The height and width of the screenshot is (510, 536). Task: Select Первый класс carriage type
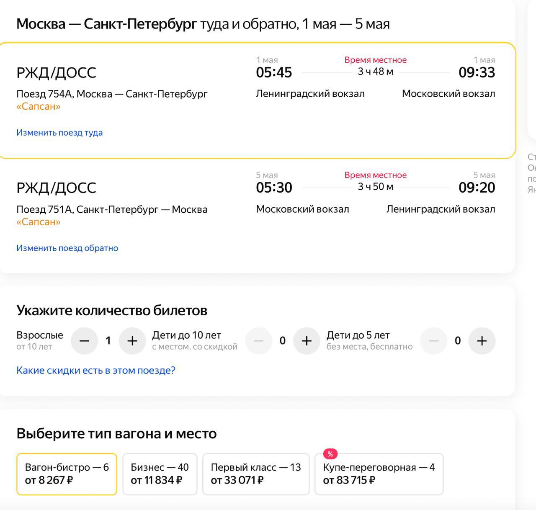pyautogui.click(x=256, y=474)
